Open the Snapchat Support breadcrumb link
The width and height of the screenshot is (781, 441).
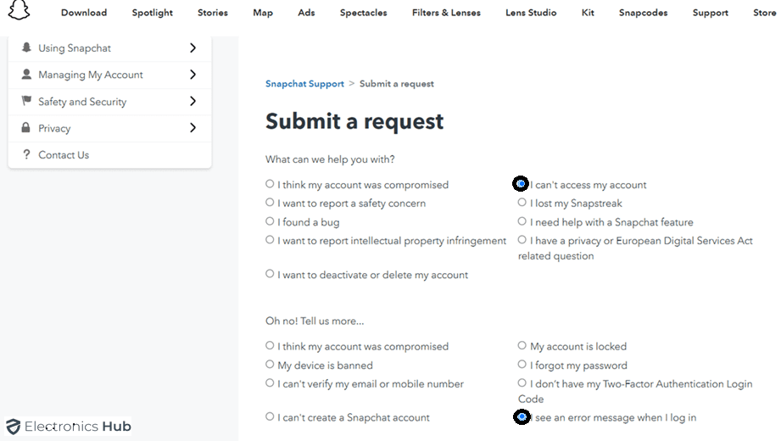[304, 84]
